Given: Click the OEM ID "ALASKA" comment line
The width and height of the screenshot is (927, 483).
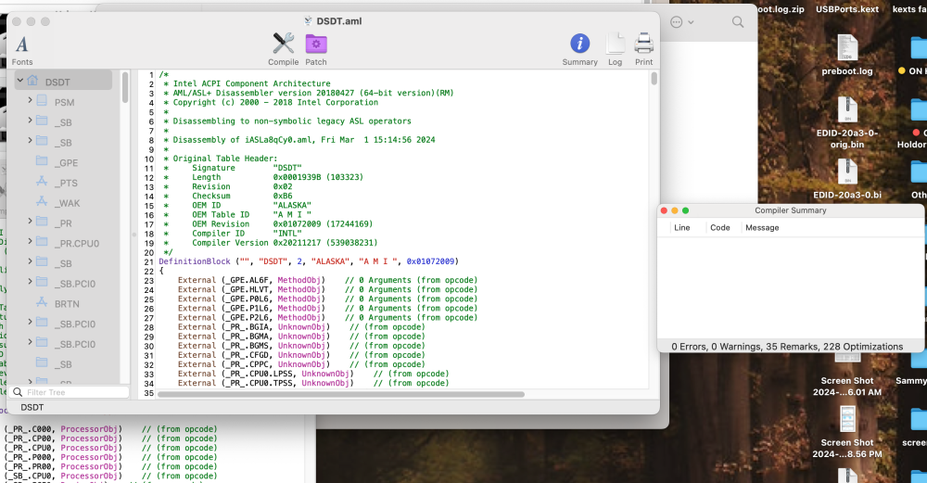Looking at the screenshot, I should 237,205.
